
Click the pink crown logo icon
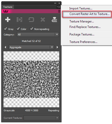[x=6, y=11]
